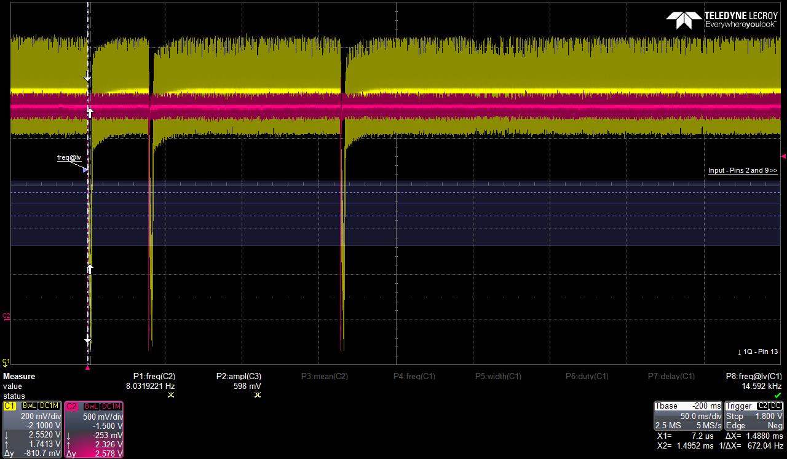
Task: Click the ΔX= 1.4880 ms cursor readout
Action: (x=754, y=436)
